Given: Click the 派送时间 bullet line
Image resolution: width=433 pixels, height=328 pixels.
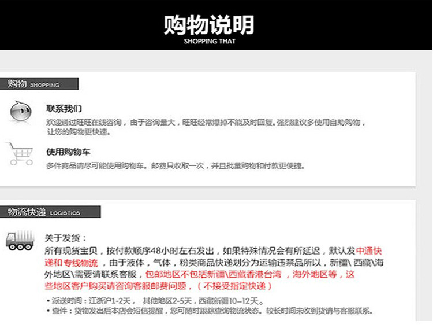Looking at the screenshot, I should tap(155, 301).
